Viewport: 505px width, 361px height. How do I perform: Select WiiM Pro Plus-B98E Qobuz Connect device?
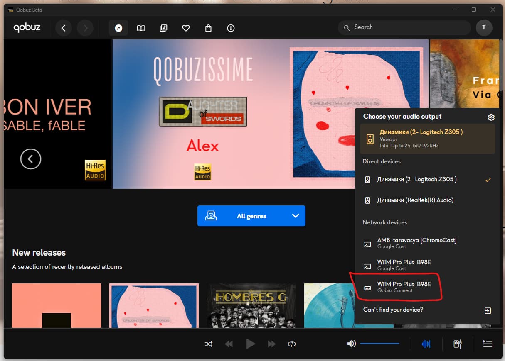point(404,287)
